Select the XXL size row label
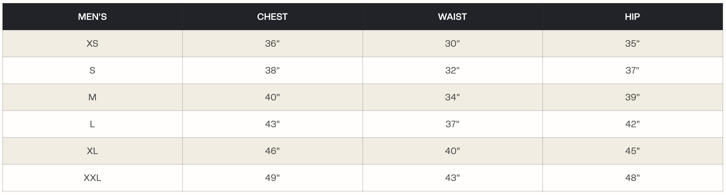 pos(92,178)
